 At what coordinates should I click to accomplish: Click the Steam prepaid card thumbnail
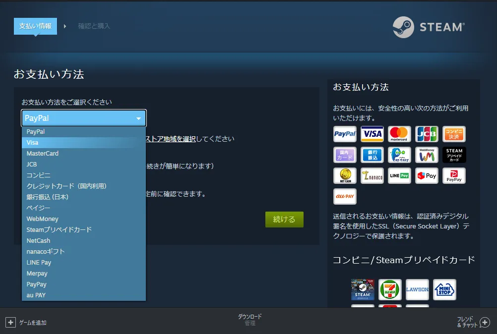pos(363,290)
